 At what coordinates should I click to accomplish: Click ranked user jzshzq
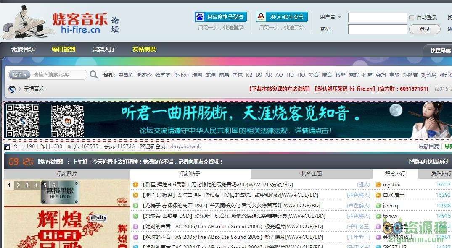[390, 206]
